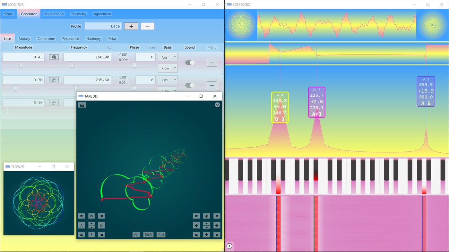
Task: Click the Alt modifier key in TAPE 3D
Action: coord(136,234)
